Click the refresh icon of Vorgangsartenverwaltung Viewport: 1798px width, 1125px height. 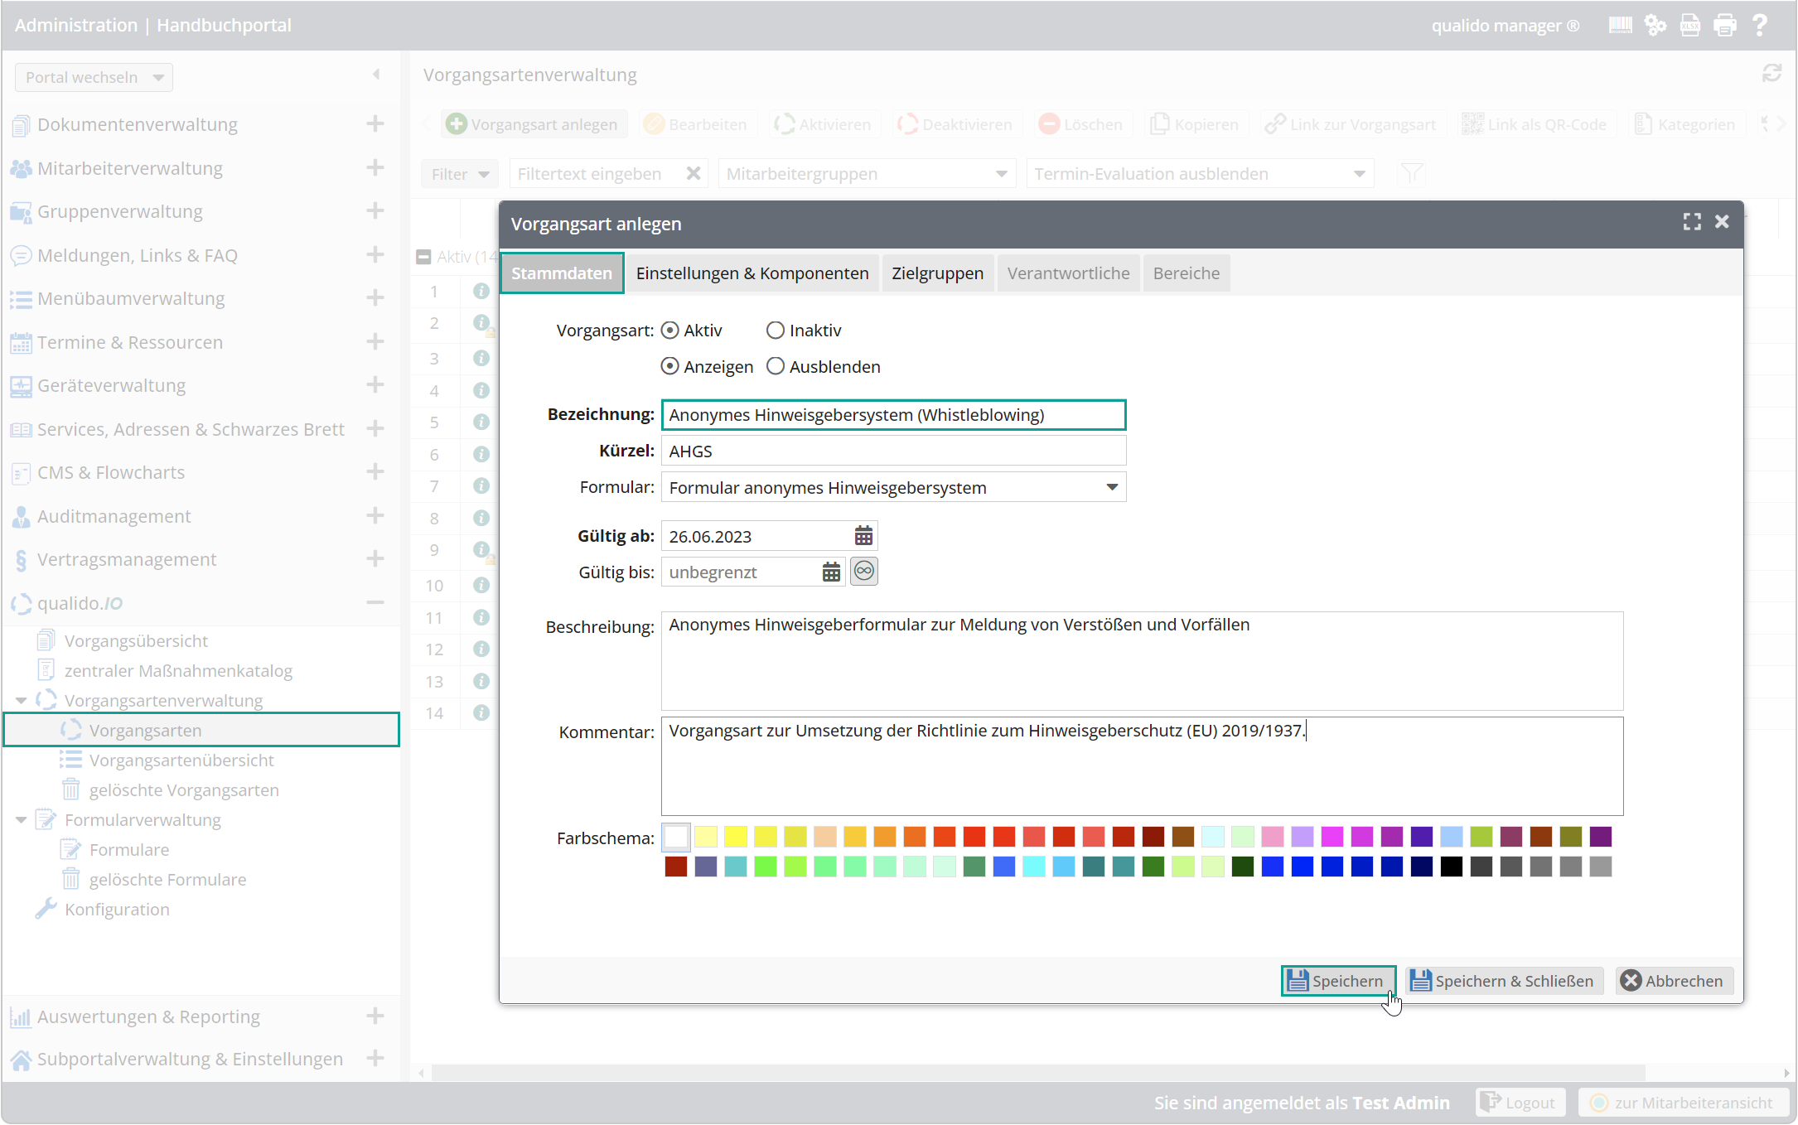click(1771, 74)
